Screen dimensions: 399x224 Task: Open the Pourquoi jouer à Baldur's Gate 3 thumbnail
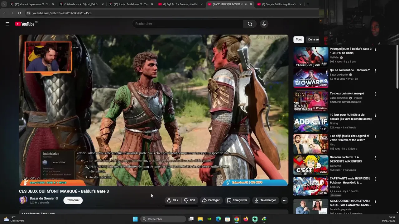310,57
